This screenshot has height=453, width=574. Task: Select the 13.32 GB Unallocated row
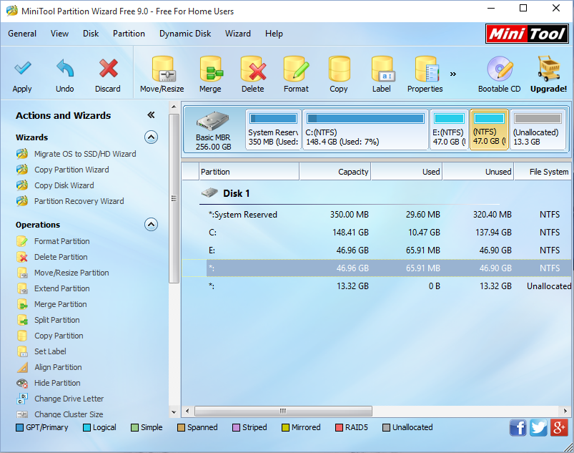(x=376, y=286)
